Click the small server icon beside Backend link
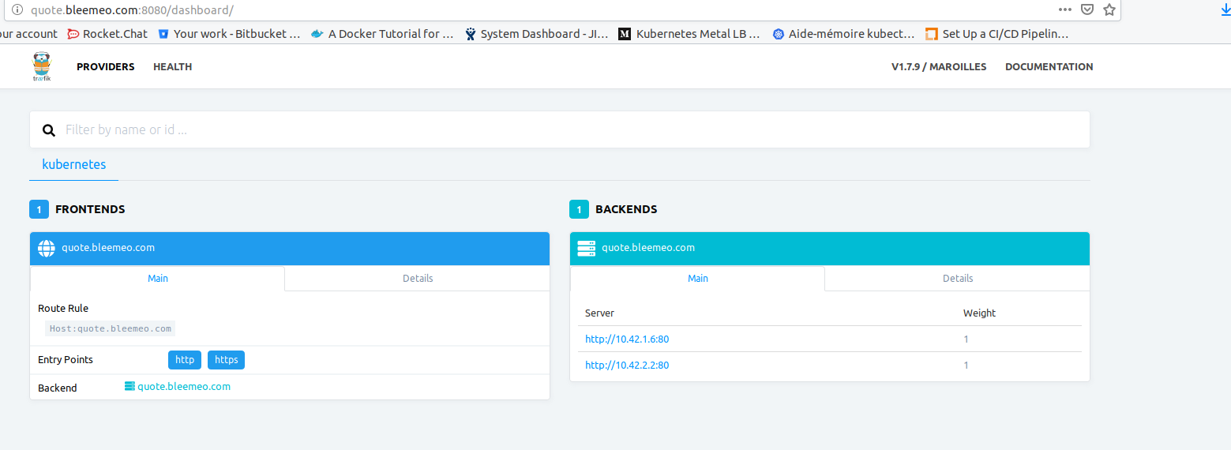 [x=130, y=386]
